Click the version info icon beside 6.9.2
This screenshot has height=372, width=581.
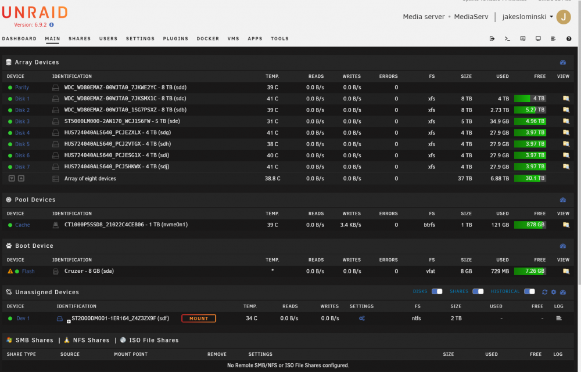pos(52,25)
